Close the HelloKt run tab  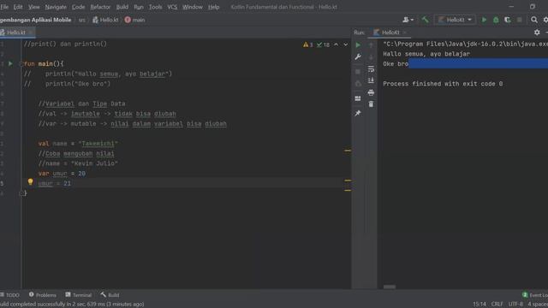pos(405,33)
